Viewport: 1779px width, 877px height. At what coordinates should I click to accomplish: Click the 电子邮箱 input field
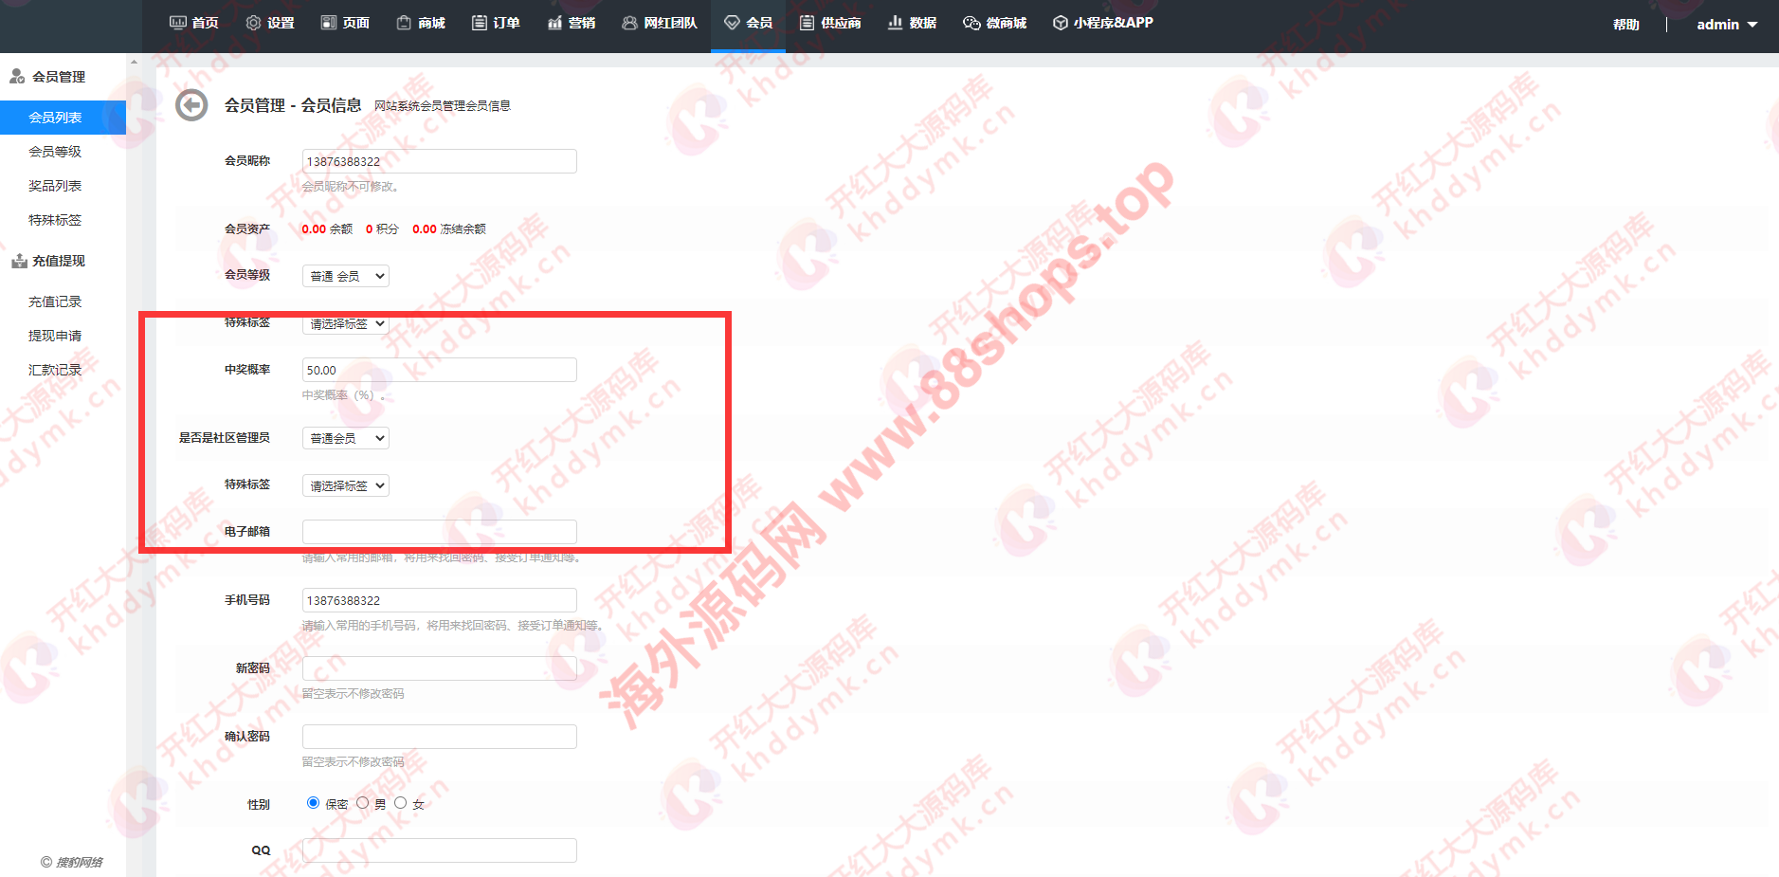(439, 532)
